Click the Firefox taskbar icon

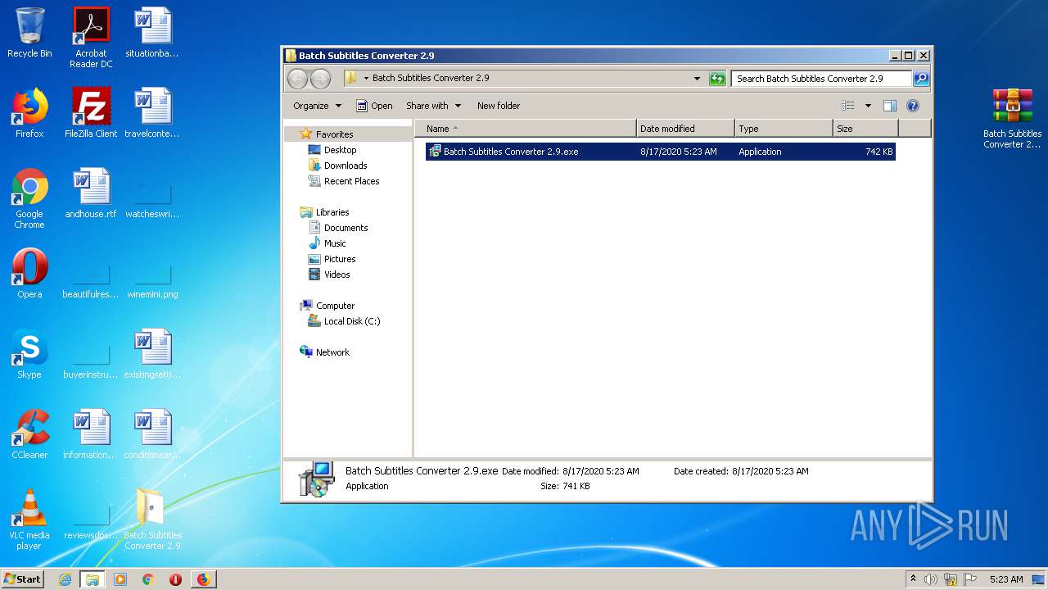(203, 579)
